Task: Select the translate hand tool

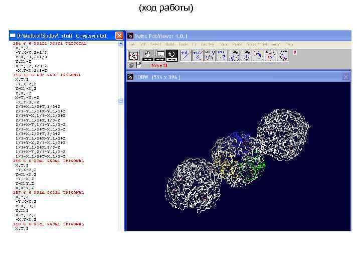Action: [147, 56]
